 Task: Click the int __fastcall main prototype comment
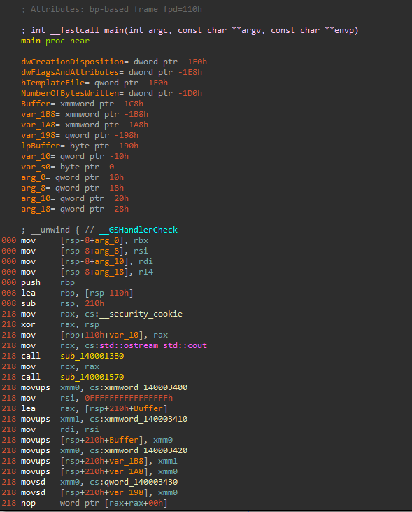tap(190, 30)
